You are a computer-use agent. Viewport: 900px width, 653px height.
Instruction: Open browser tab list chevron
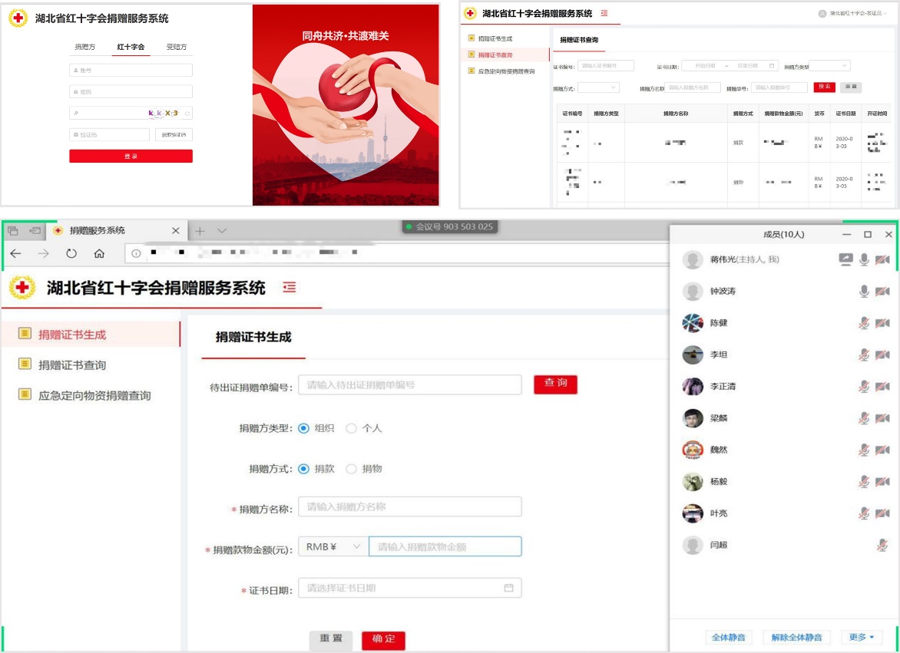222,231
